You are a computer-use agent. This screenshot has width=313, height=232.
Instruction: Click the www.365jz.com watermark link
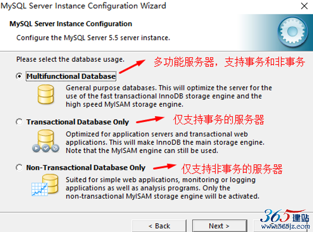click(286, 227)
